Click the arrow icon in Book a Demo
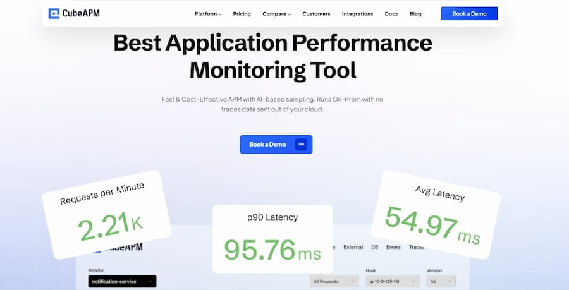The image size is (569, 290). 301,144
